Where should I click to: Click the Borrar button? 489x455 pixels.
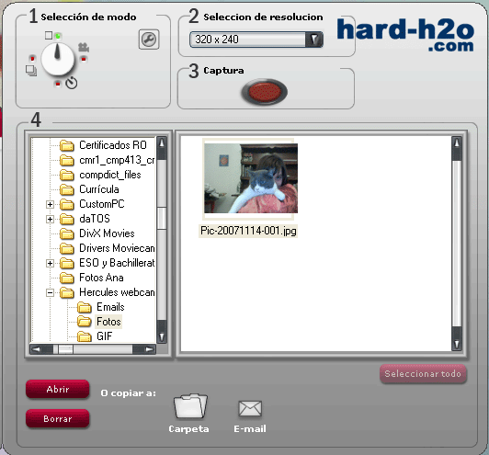tap(57, 418)
